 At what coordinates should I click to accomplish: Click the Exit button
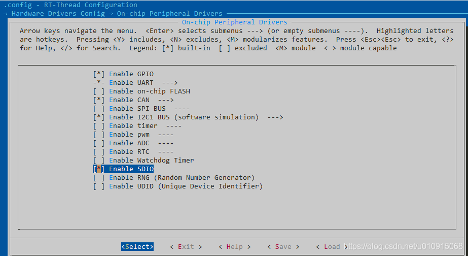coord(186,247)
